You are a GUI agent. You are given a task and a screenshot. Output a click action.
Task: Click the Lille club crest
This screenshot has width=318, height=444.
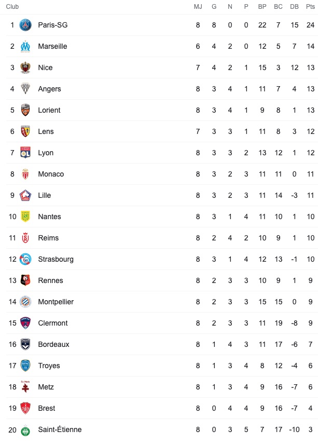coord(25,195)
